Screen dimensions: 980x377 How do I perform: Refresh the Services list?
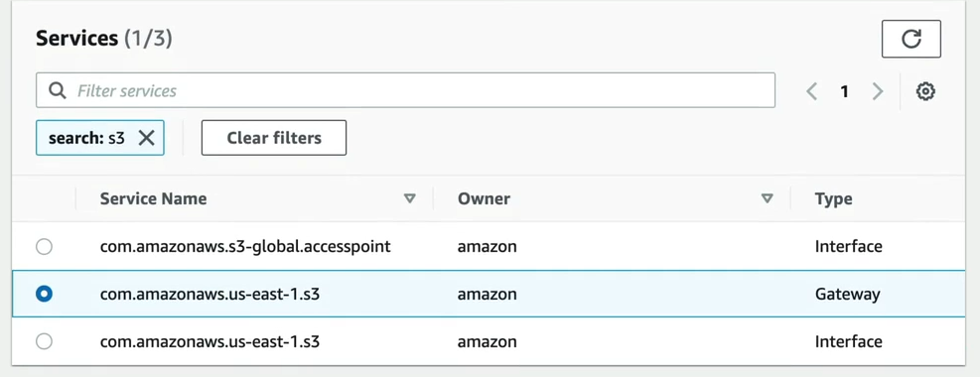910,39
